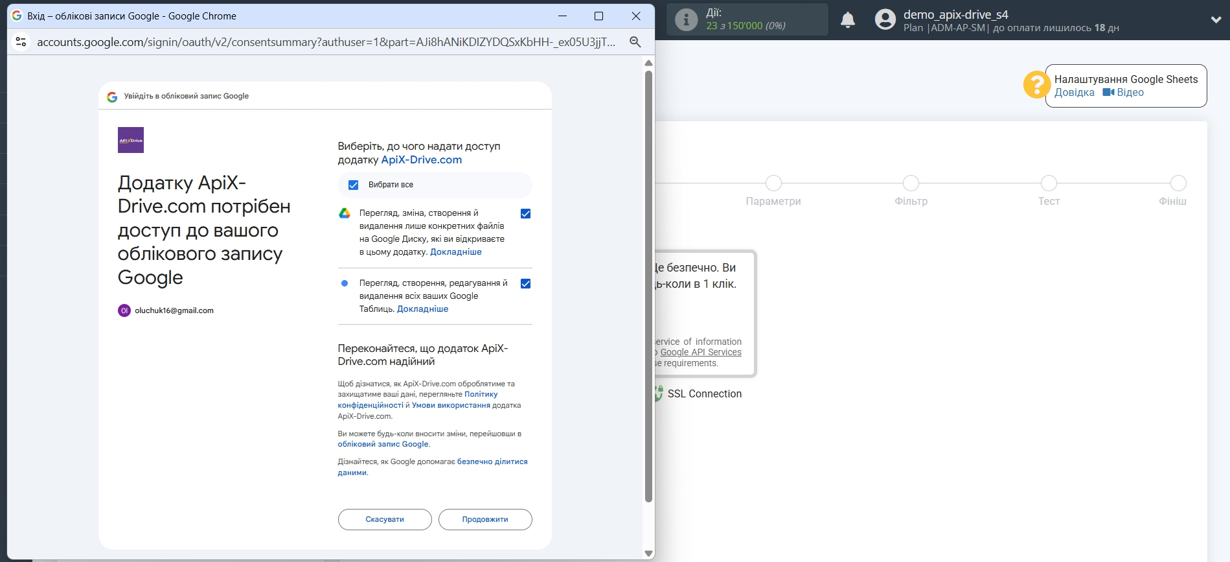Select the 'Тест' step circle
Viewport: 1230px width, 562px height.
tap(1049, 183)
